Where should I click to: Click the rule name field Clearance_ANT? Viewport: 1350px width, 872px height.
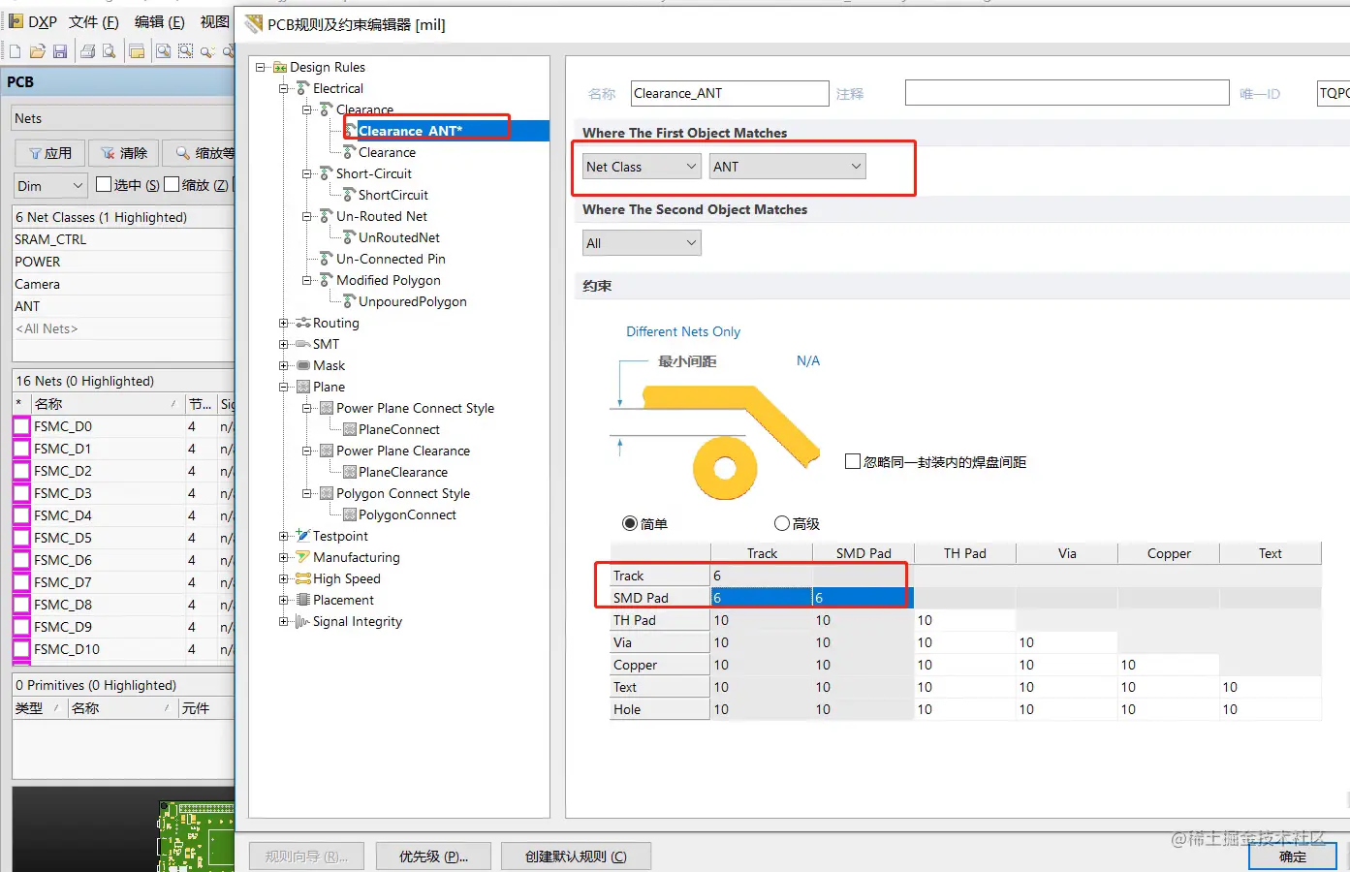click(730, 93)
